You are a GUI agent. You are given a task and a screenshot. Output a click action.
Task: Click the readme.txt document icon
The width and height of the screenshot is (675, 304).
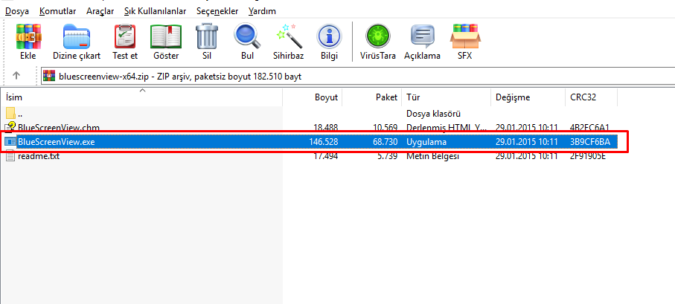(10, 156)
